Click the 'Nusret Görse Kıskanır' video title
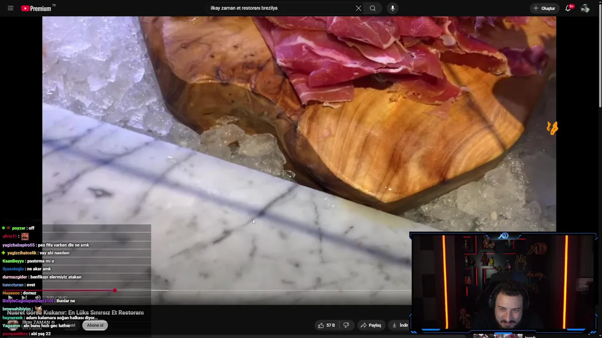This screenshot has height=338, width=602. [x=75, y=312]
